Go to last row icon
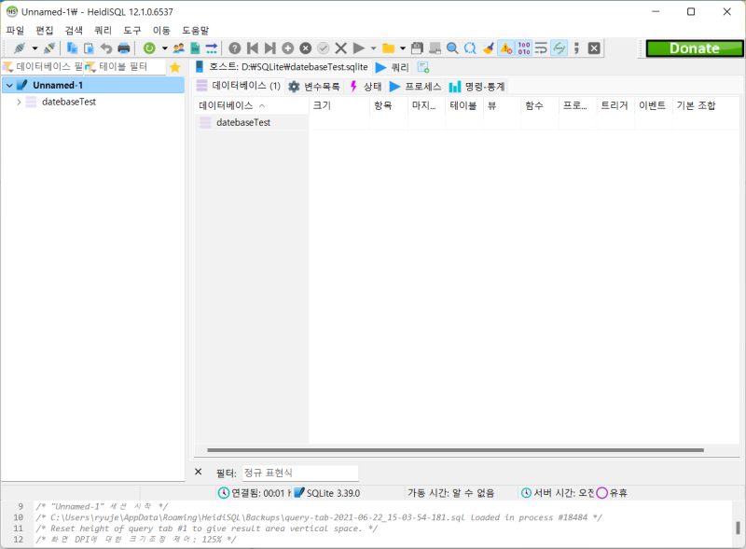This screenshot has height=549, width=746. pyautogui.click(x=269, y=48)
